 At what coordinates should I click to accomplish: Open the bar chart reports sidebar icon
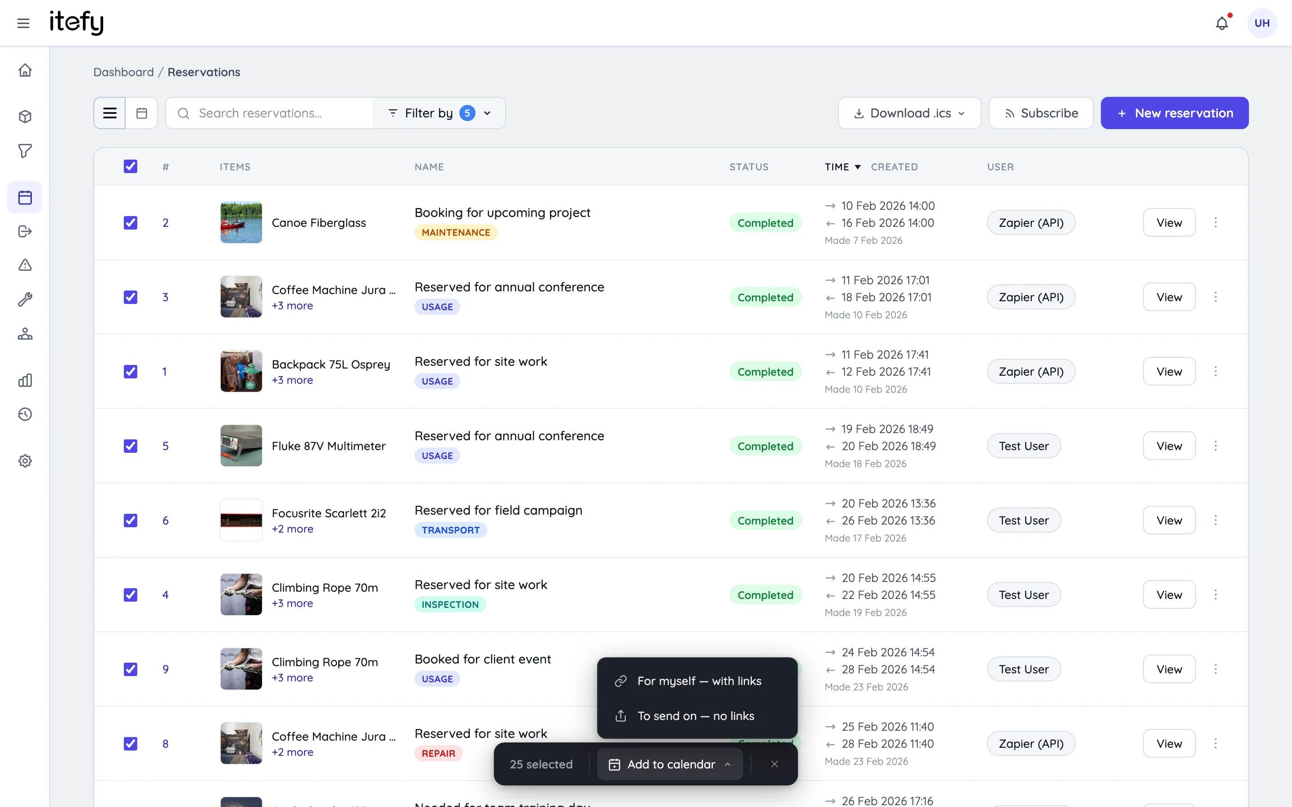coord(25,380)
